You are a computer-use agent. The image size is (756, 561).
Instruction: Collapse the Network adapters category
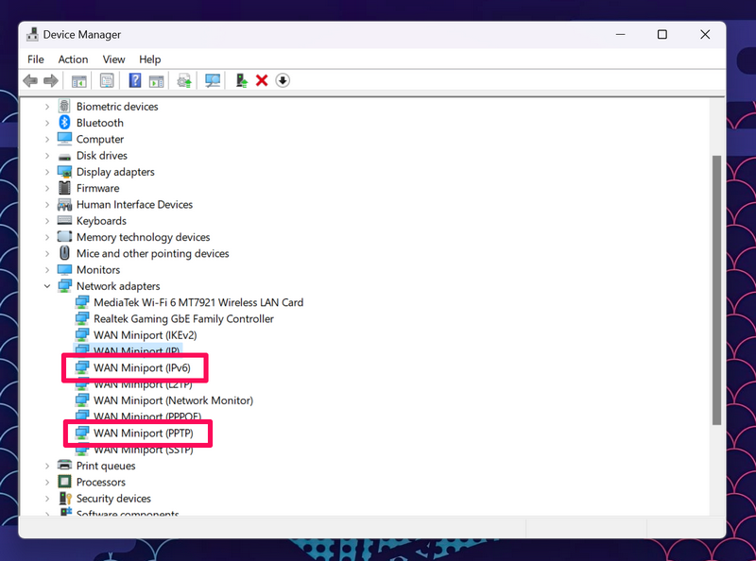[47, 286]
